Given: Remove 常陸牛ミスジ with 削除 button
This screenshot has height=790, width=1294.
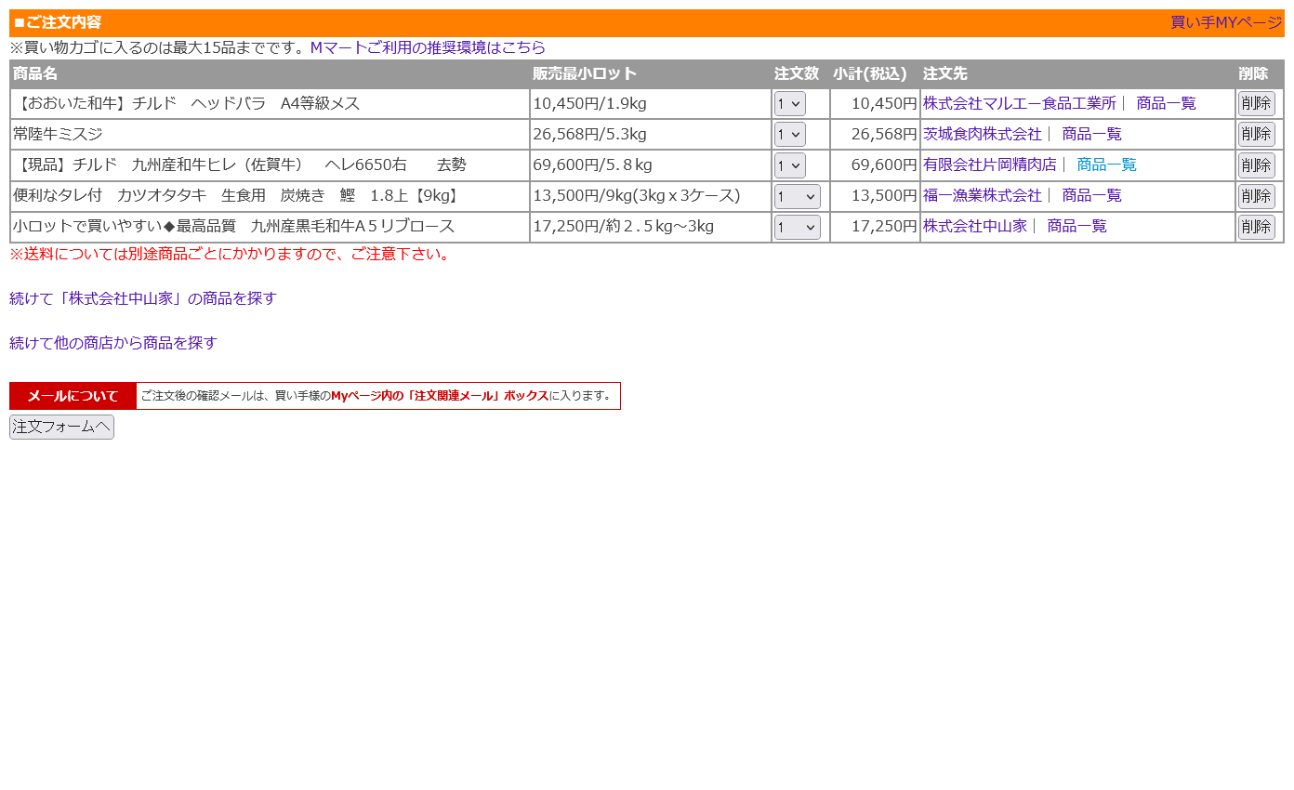Looking at the screenshot, I should [x=1255, y=135].
